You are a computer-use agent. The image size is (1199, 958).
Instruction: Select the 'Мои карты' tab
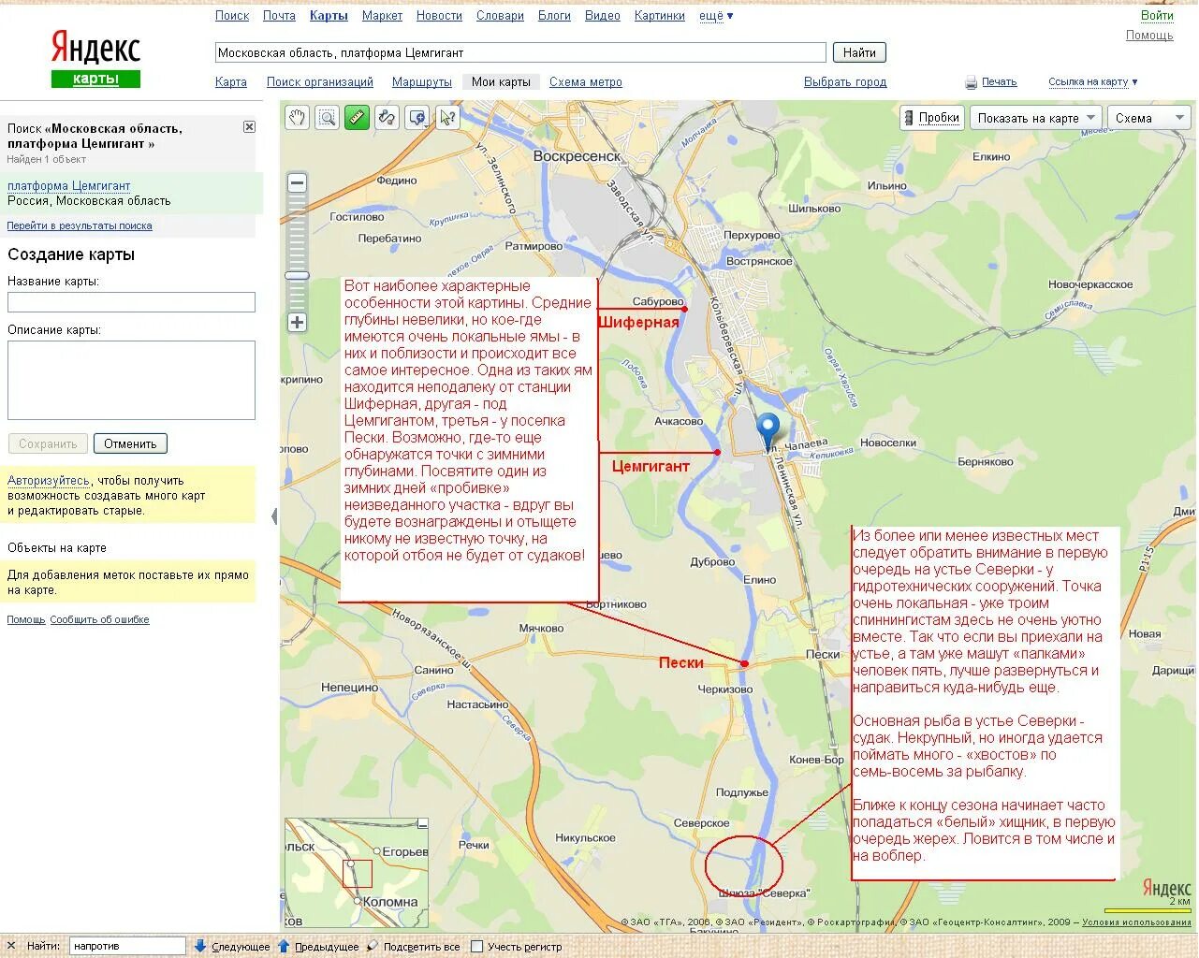tap(501, 82)
